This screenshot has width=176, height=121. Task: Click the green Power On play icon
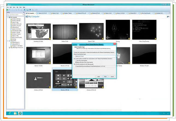(x=8, y=10)
